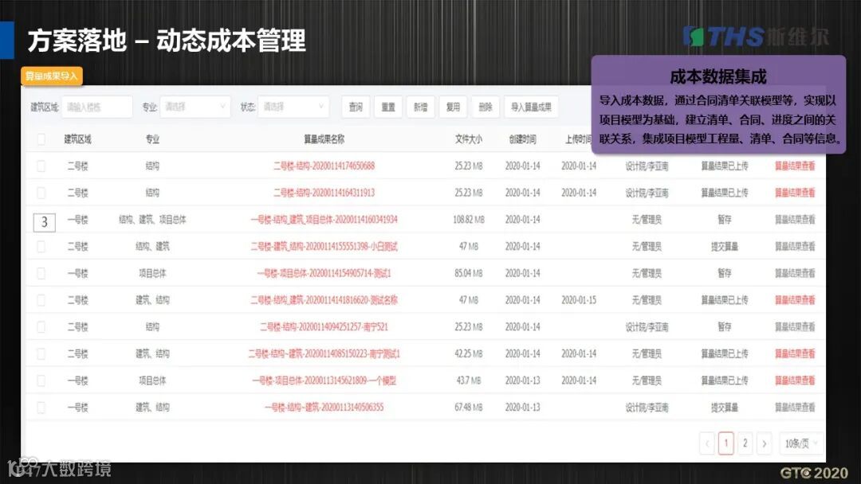
Task: Click file size cell 67.48 MB
Action: point(469,408)
